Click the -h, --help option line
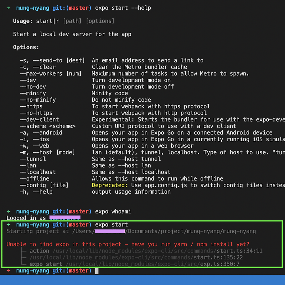Viewport: 285px width, 285px height. coord(95,192)
